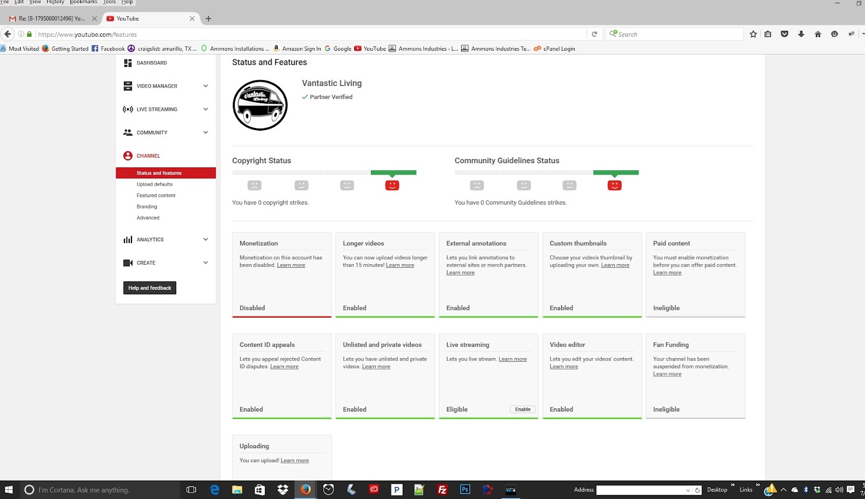This screenshot has height=499, width=865.
Task: Click the browser Search box
Action: click(675, 34)
